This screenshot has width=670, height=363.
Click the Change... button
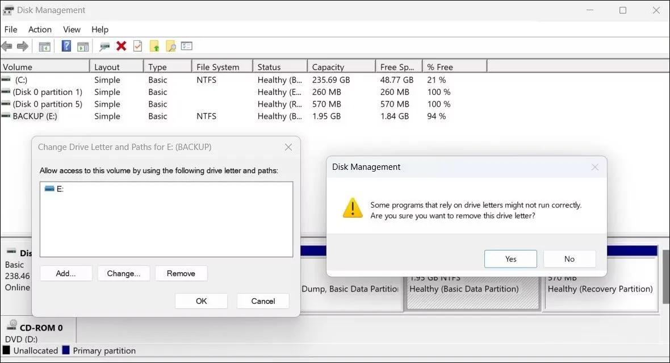123,273
